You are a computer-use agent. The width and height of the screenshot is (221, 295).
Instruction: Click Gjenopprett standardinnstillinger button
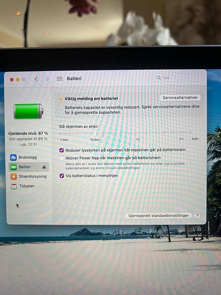(x=158, y=215)
